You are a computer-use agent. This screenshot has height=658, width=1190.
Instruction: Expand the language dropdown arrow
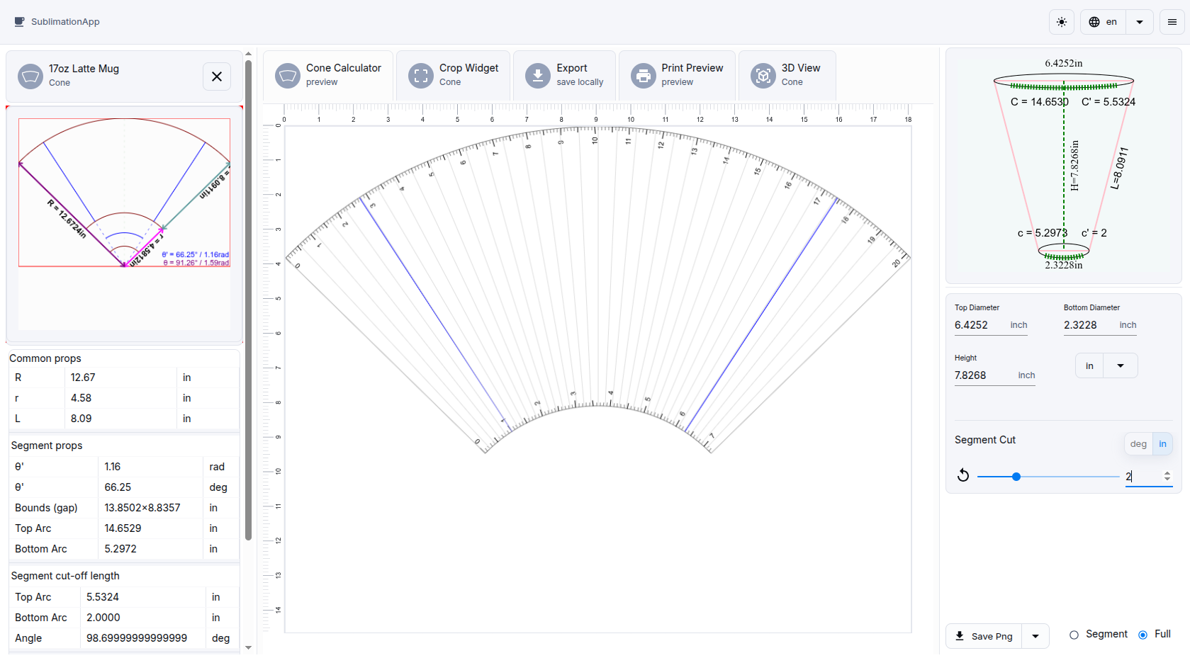[x=1140, y=22]
